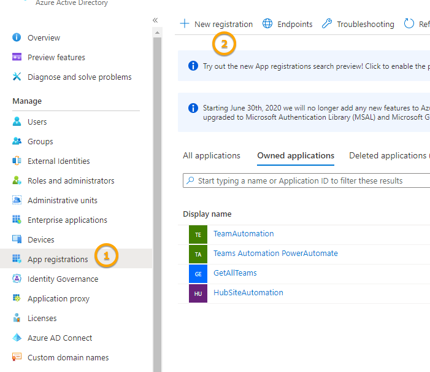Screen dimensions: 430x372
Task: Click the Licenses icon
Action: (17, 318)
